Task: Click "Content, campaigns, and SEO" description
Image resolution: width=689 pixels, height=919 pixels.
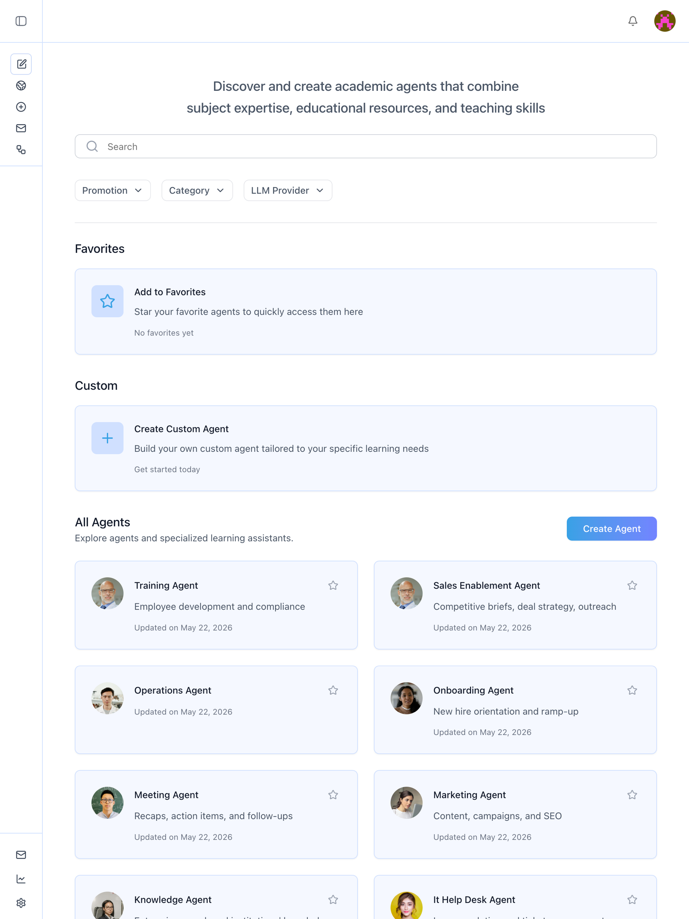Action: pos(498,816)
